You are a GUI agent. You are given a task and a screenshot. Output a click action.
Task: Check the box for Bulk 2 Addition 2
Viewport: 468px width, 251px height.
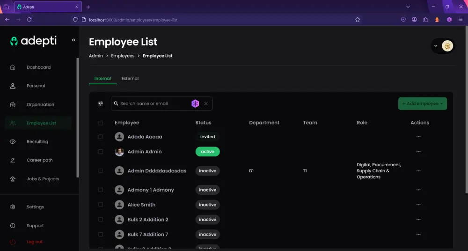101,220
